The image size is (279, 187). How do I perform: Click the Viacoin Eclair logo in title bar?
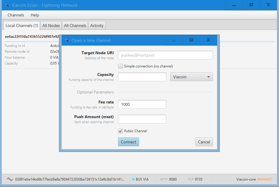[x=7, y=5]
